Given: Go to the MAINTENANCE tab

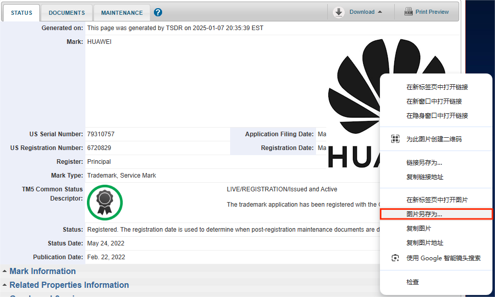Looking at the screenshot, I should point(122,13).
